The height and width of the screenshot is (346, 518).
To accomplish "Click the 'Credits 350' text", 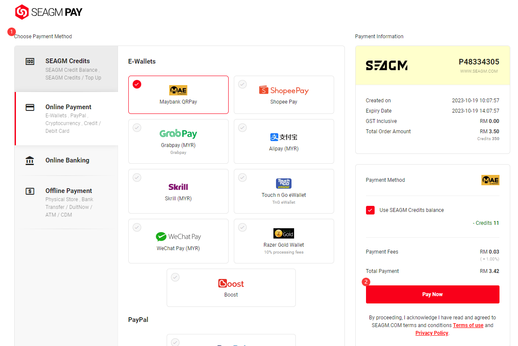I will click(488, 139).
